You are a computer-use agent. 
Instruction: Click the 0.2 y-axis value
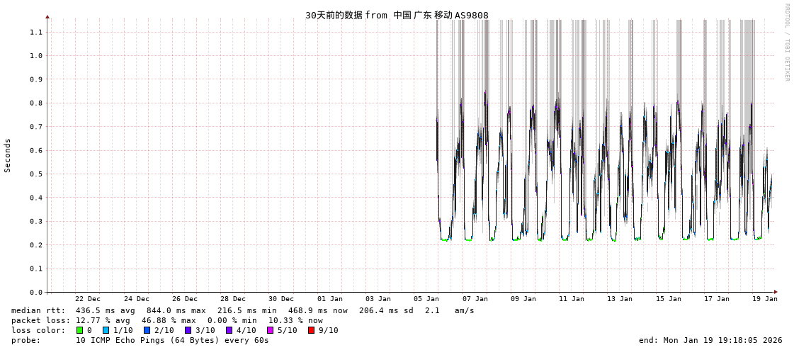click(36, 244)
